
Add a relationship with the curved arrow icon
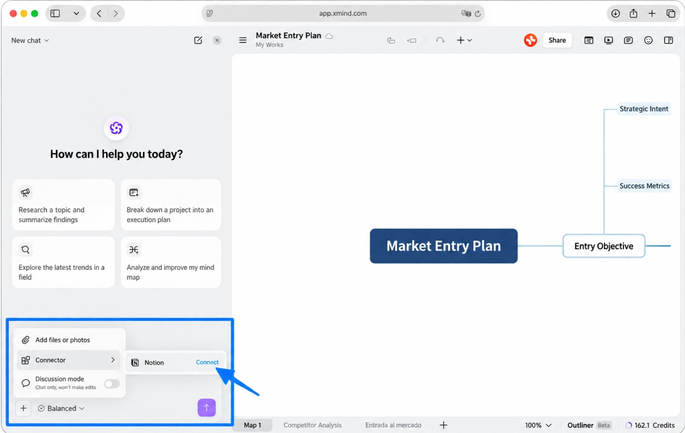pos(440,41)
